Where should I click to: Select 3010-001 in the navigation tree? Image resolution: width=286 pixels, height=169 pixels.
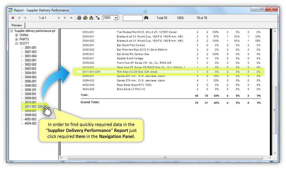pos(30,102)
